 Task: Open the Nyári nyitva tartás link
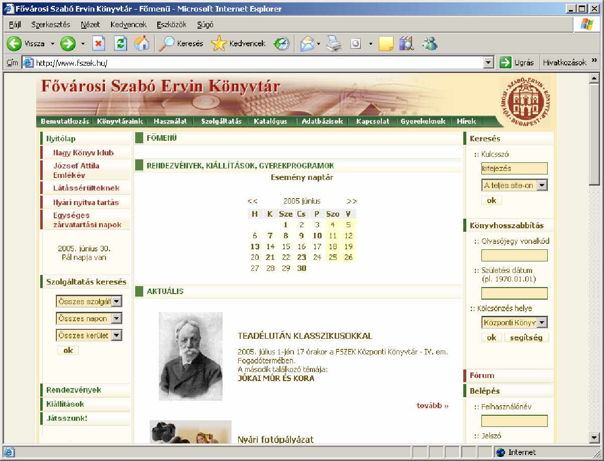[x=86, y=202]
